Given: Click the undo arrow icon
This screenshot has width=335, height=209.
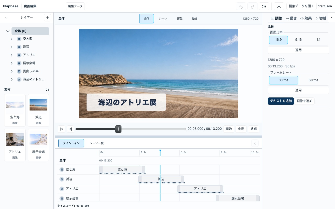Looking at the screenshot, I should 241,7.
